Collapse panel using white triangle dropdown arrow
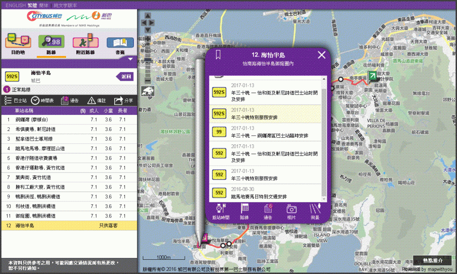The image size is (457, 274). click(130, 58)
